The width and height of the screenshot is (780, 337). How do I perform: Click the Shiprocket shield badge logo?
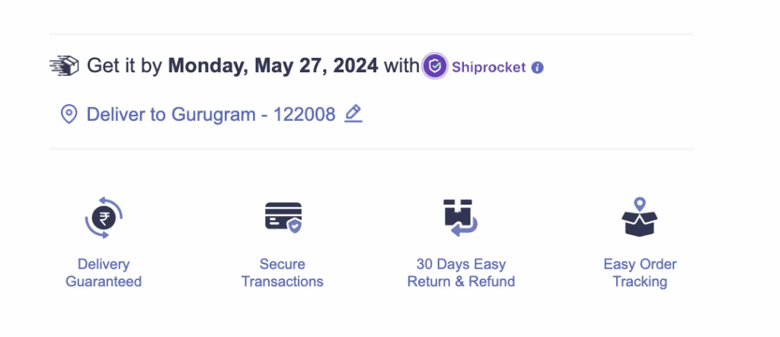(434, 66)
